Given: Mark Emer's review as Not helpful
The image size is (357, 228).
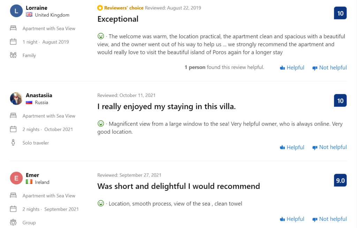Looking at the screenshot, I should (x=329, y=219).
